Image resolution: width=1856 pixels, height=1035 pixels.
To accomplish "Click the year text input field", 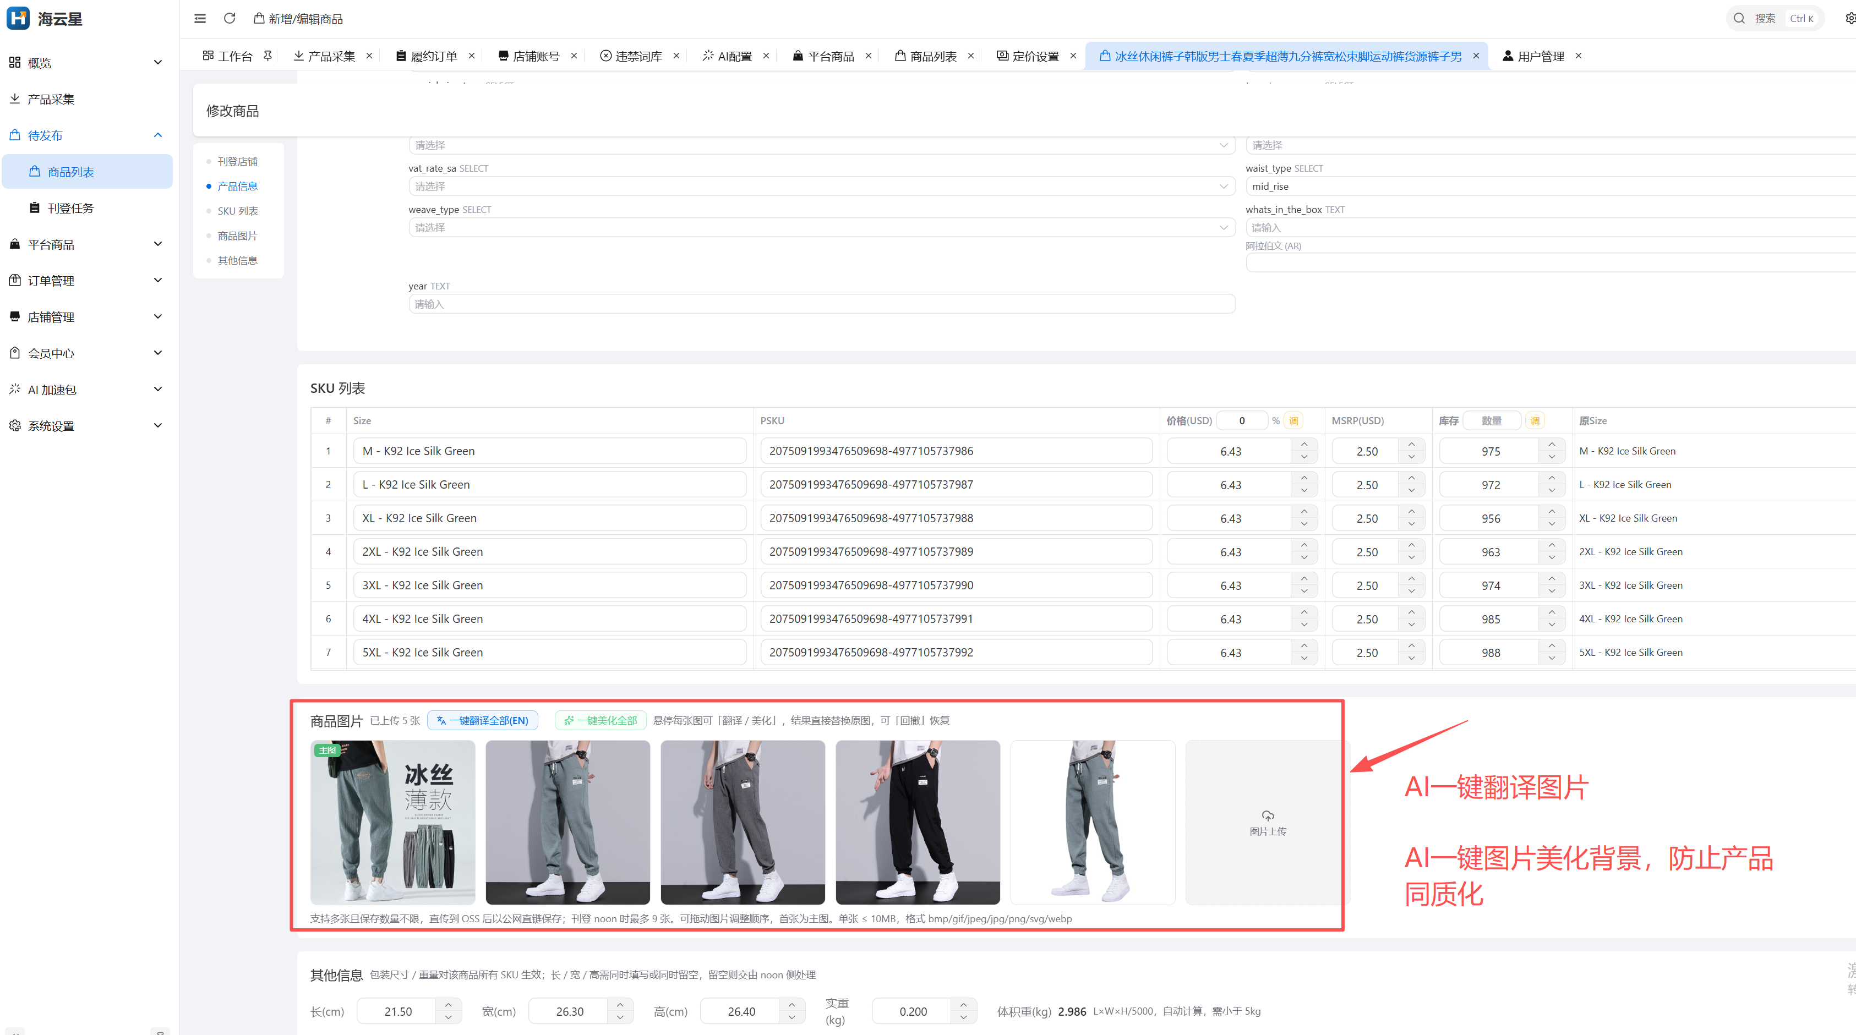I will (x=821, y=304).
